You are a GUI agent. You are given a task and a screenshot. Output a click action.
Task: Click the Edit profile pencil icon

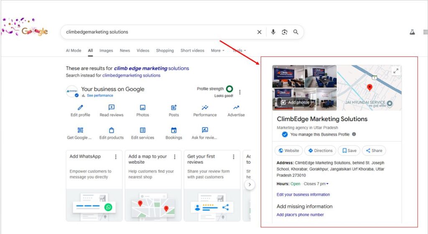tap(80, 108)
